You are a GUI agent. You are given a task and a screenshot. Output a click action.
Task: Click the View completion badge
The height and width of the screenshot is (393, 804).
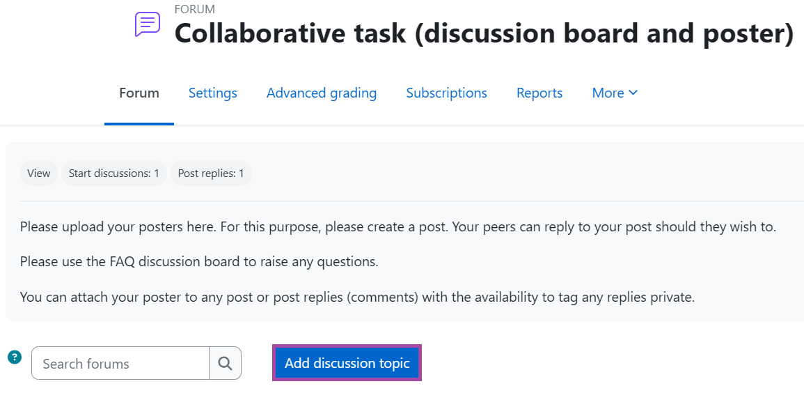pyautogui.click(x=39, y=174)
